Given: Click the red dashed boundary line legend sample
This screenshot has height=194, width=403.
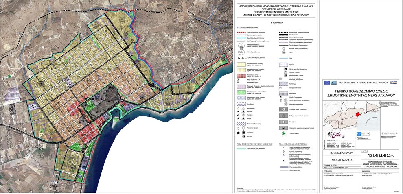Looking at the screenshot, I should (x=242, y=31).
